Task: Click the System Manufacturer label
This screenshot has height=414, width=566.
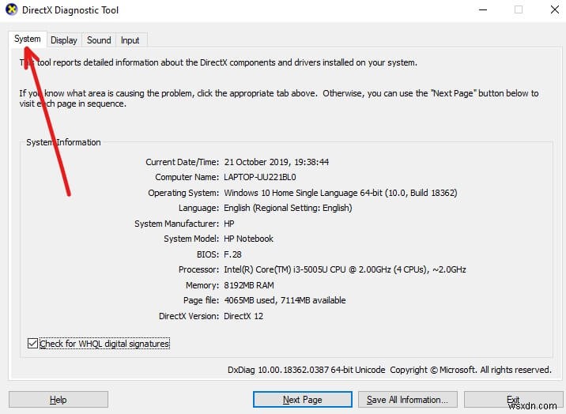Action: 176,224
